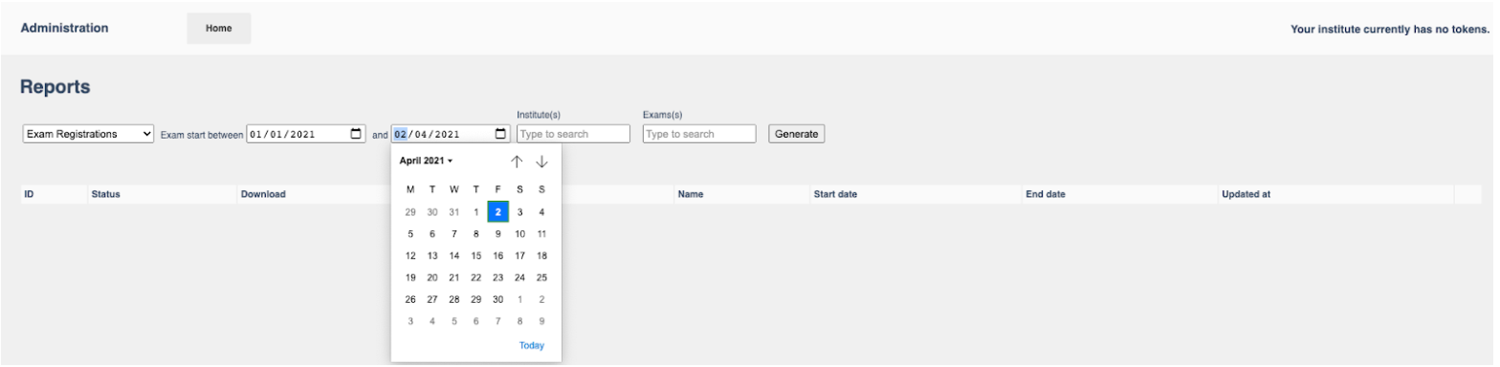
Task: Choose March 29 in the calendar
Action: pyautogui.click(x=410, y=211)
